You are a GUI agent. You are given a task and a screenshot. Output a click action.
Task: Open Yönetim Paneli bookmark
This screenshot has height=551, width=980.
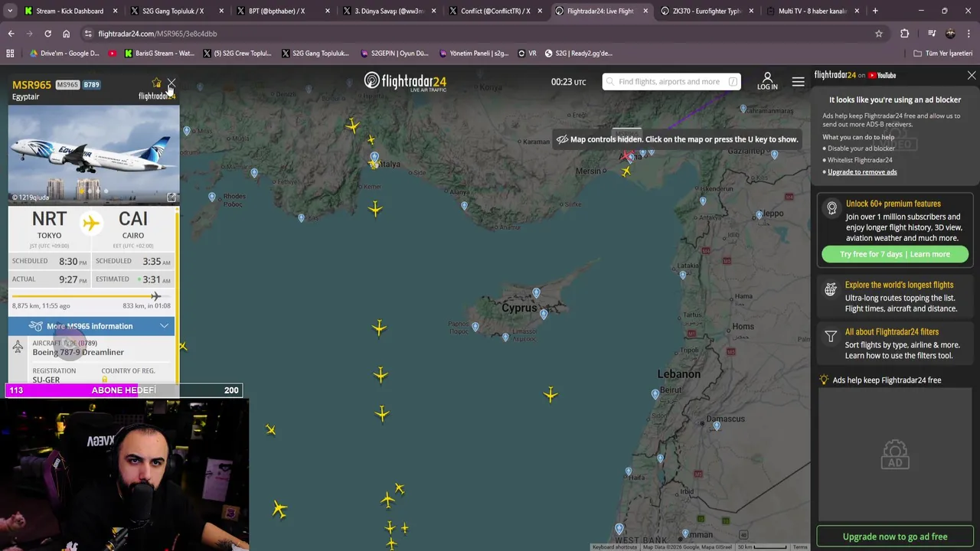[475, 54]
